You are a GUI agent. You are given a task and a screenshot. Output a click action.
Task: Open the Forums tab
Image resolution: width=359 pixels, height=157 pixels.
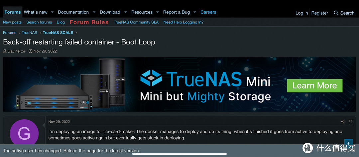[13, 12]
